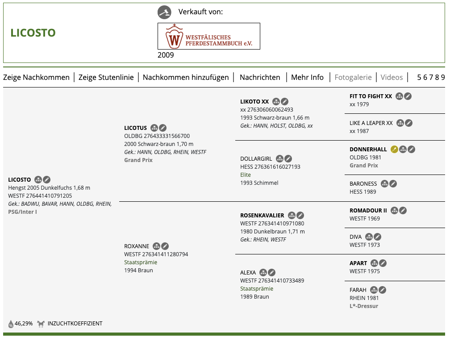Click pedigree tree icon next to LIKOTO XX
This screenshot has height=337, width=450.
coord(276,102)
